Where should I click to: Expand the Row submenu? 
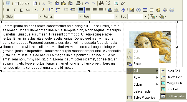(x=143, y=78)
